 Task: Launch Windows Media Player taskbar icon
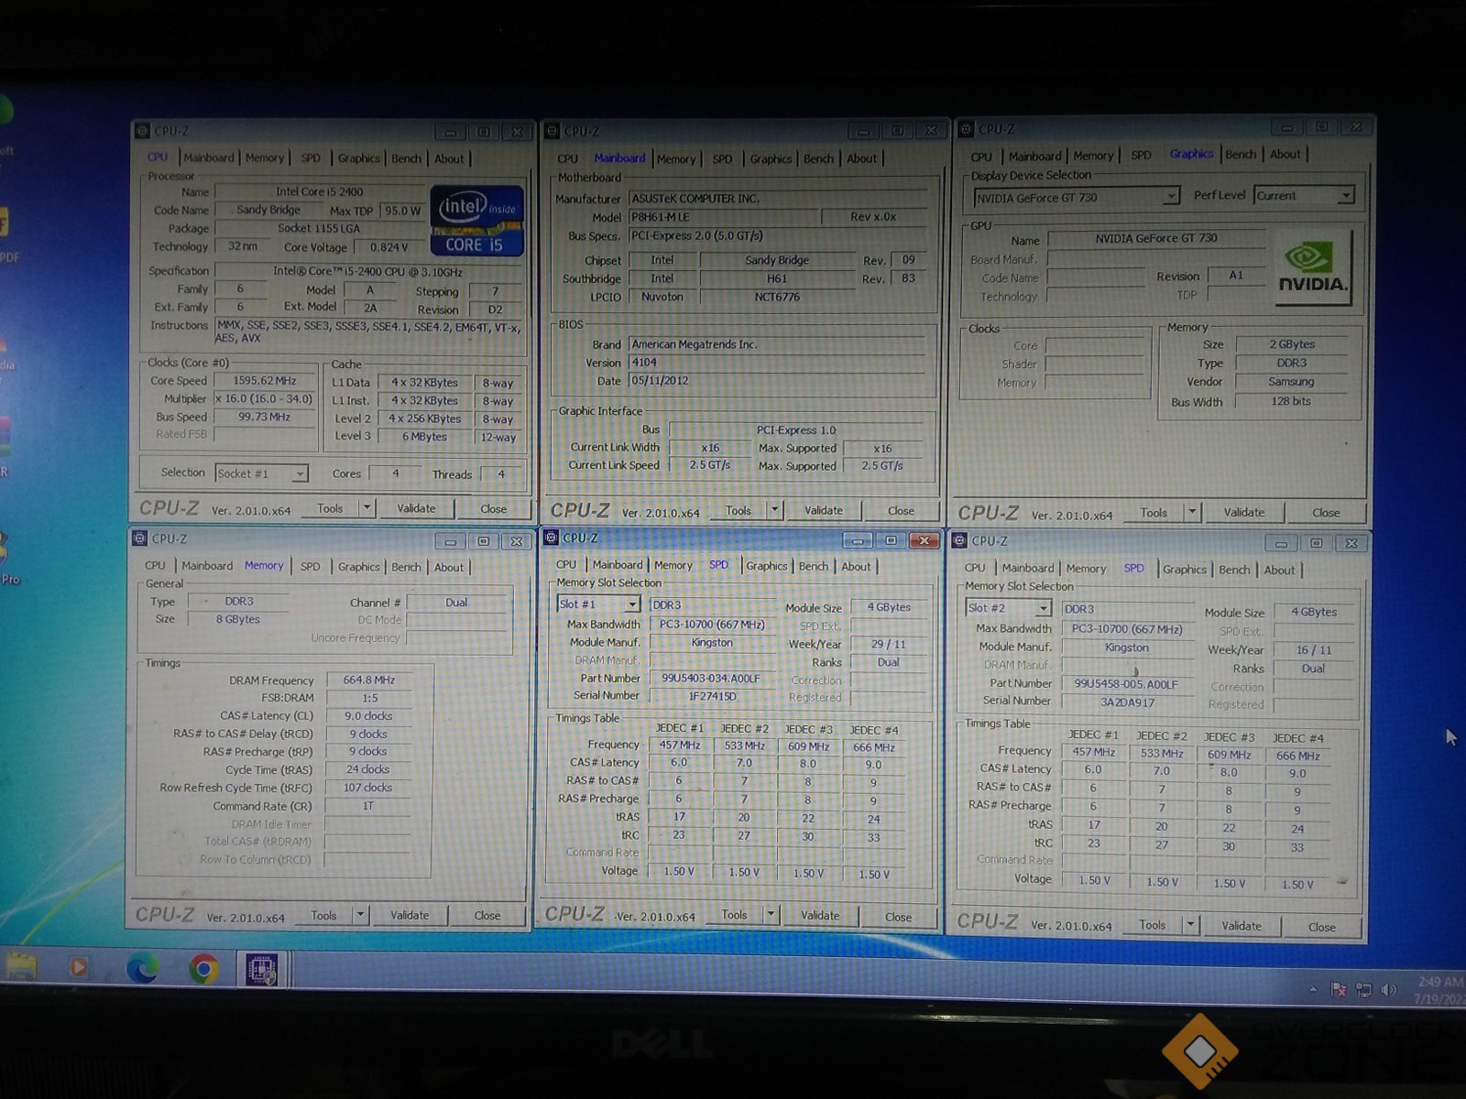click(x=79, y=967)
